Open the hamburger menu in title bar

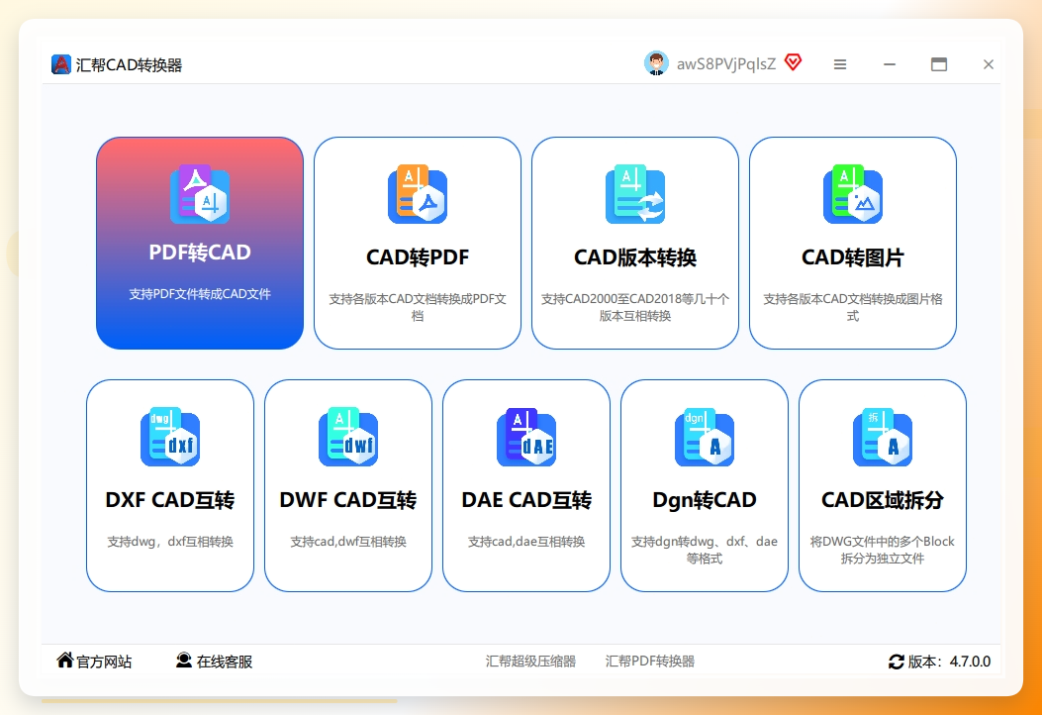[x=840, y=64]
